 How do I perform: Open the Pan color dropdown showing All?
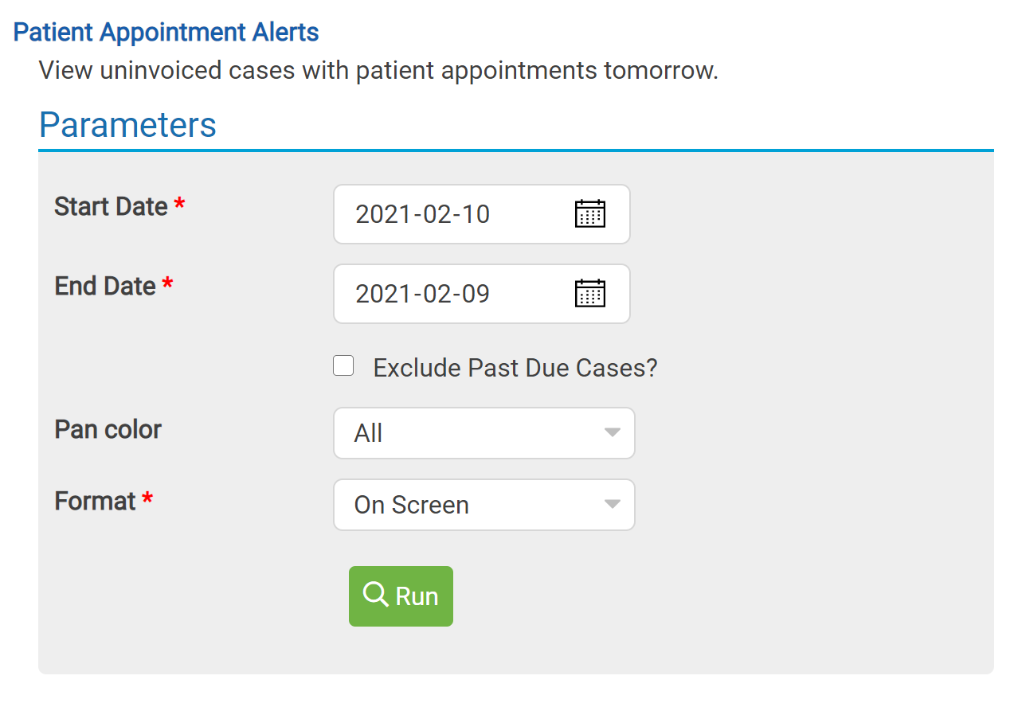click(484, 433)
